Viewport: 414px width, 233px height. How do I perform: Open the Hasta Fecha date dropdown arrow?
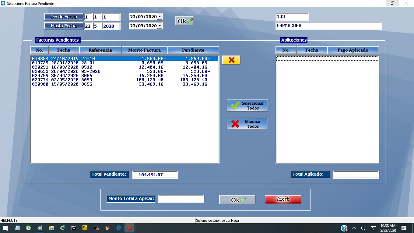(x=160, y=26)
